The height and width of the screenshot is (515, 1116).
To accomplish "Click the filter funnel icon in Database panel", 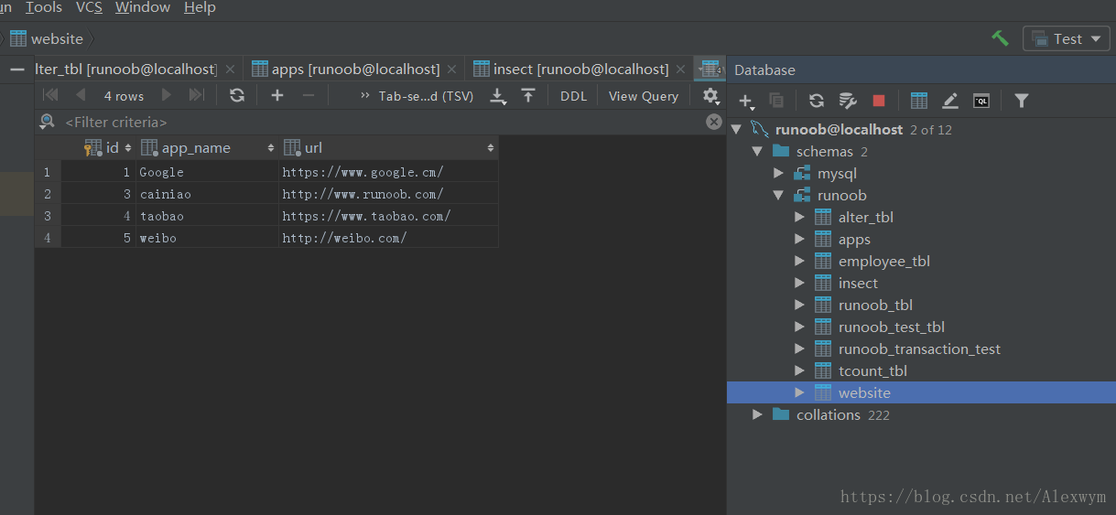I will pos(1022,101).
